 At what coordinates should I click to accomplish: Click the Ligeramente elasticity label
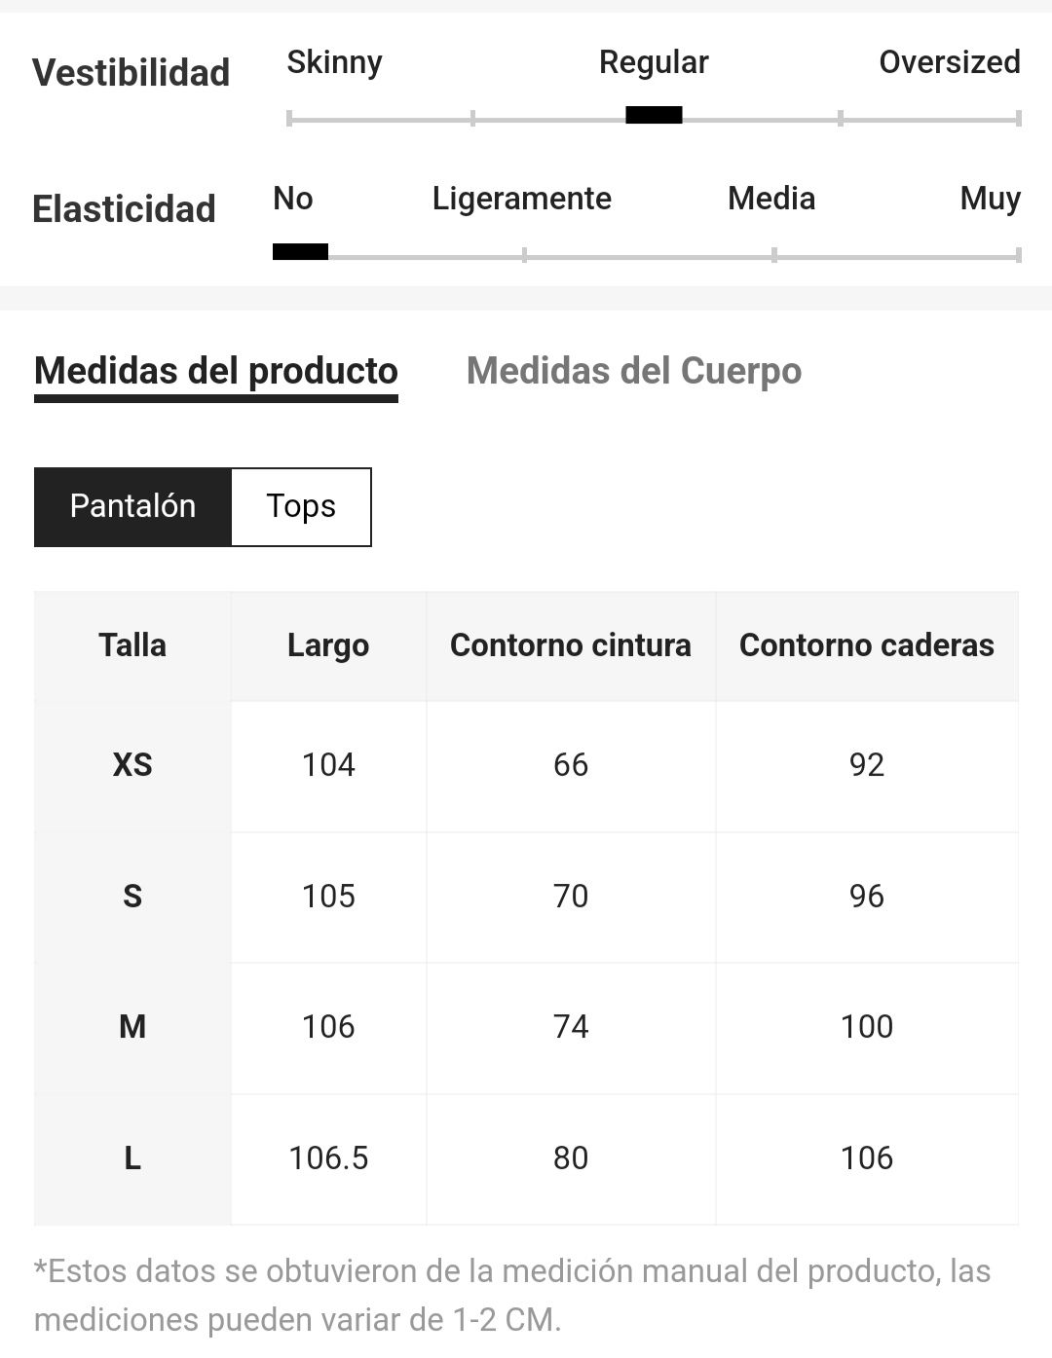(522, 199)
